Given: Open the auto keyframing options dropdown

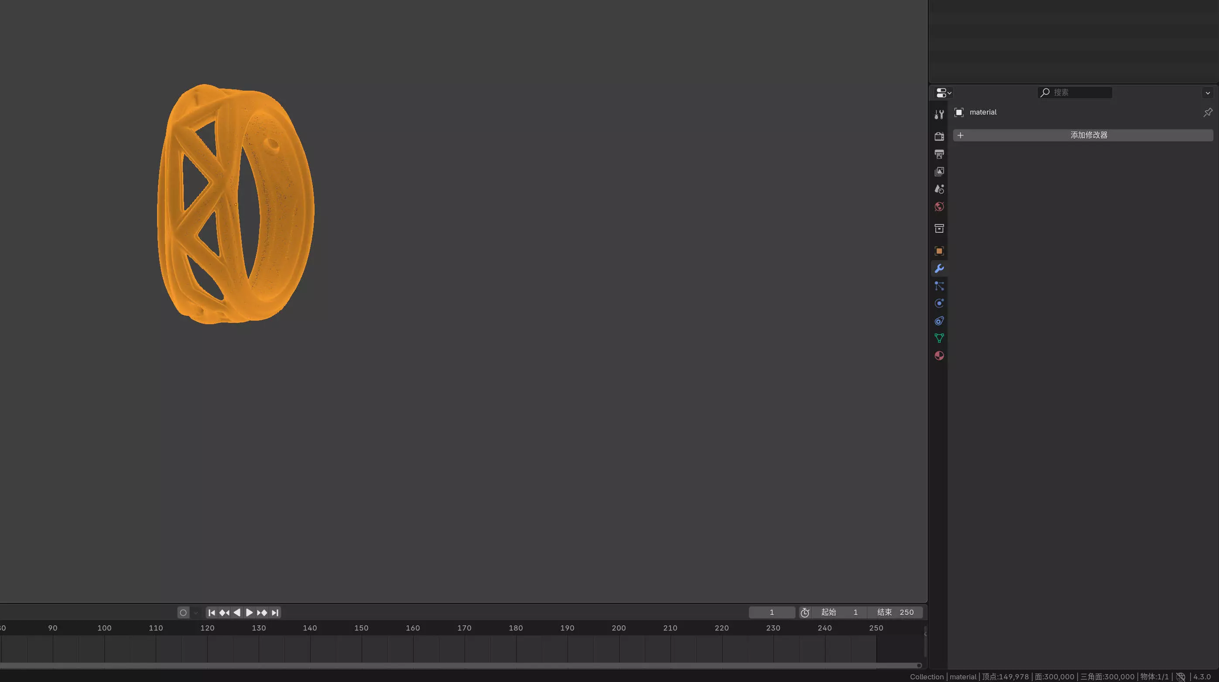Looking at the screenshot, I should tap(196, 613).
